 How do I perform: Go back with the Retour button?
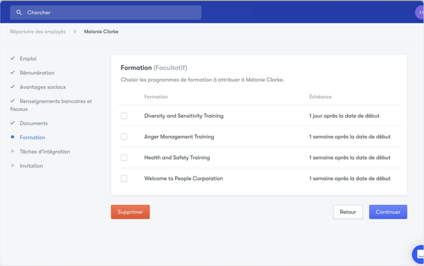(x=348, y=212)
